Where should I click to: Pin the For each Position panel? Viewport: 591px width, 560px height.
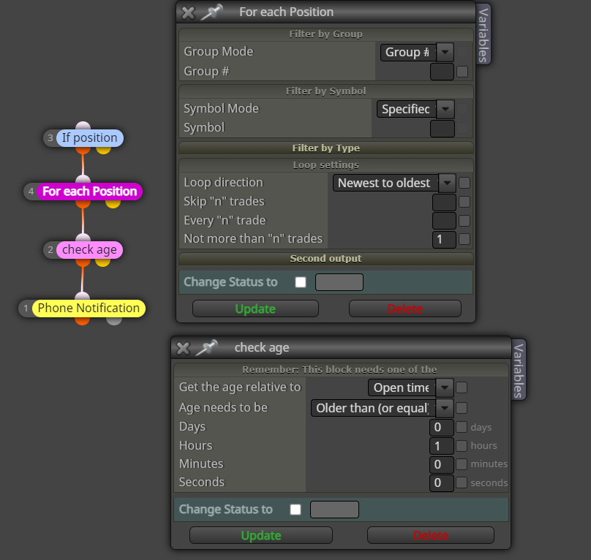pyautogui.click(x=212, y=12)
